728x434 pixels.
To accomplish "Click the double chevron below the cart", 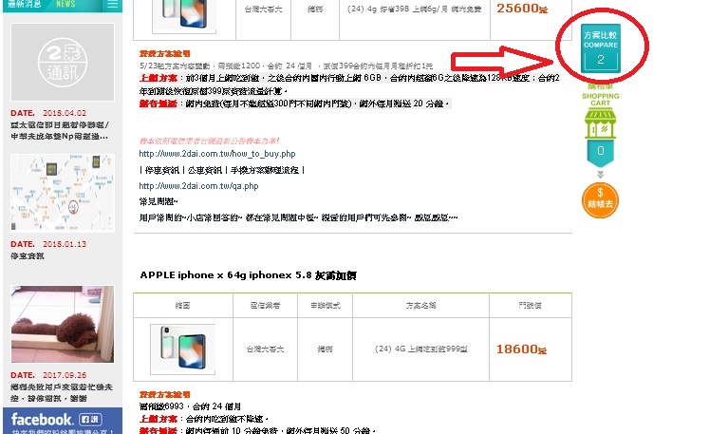I will (x=600, y=175).
